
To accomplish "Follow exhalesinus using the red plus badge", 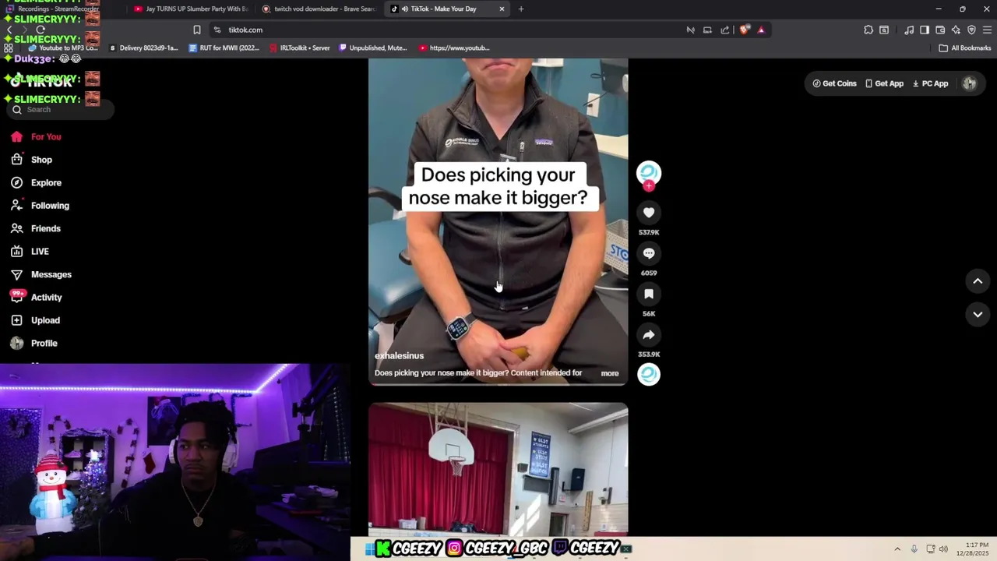I will [x=649, y=186].
